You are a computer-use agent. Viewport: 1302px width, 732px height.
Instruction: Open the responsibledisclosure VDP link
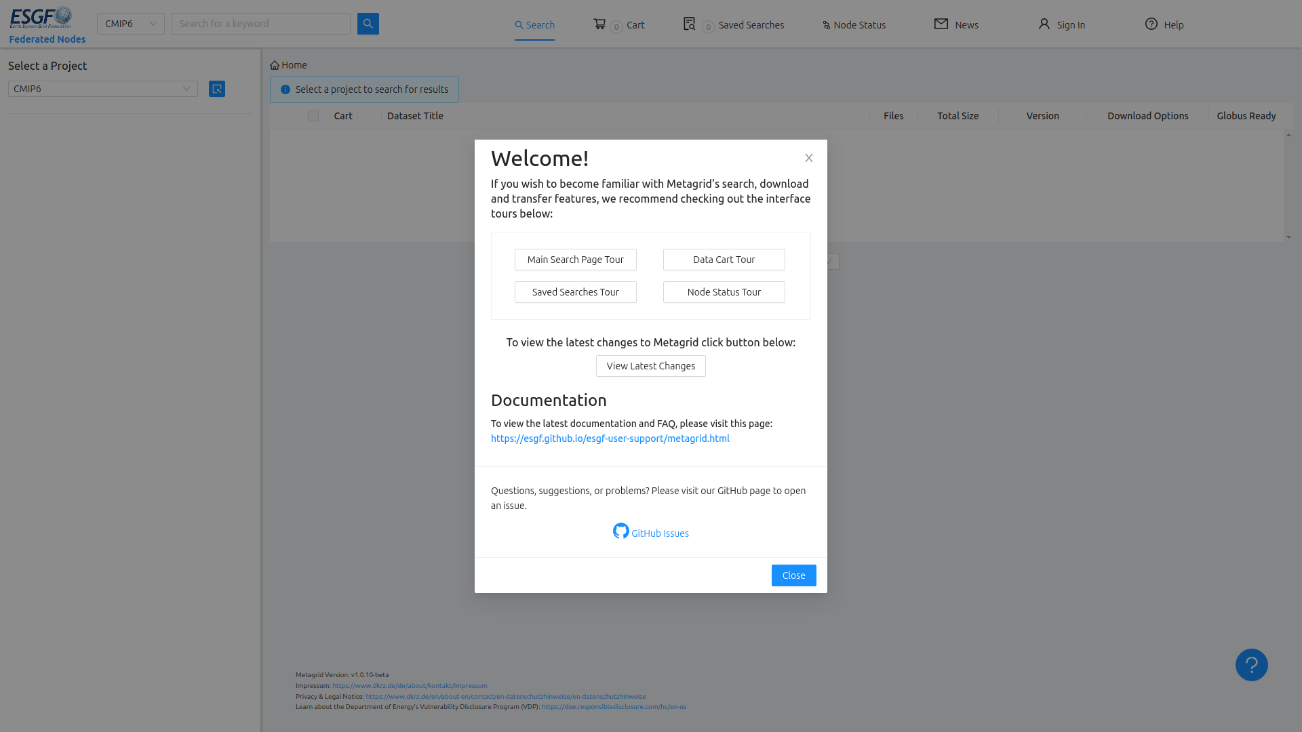pos(614,707)
